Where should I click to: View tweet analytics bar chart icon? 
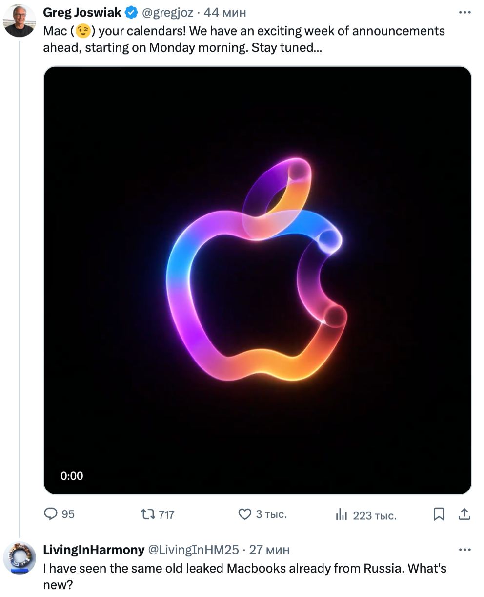[341, 514]
